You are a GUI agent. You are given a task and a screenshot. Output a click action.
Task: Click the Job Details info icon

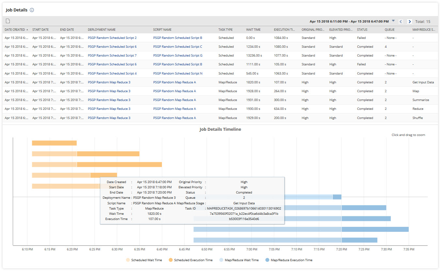tap(32, 10)
